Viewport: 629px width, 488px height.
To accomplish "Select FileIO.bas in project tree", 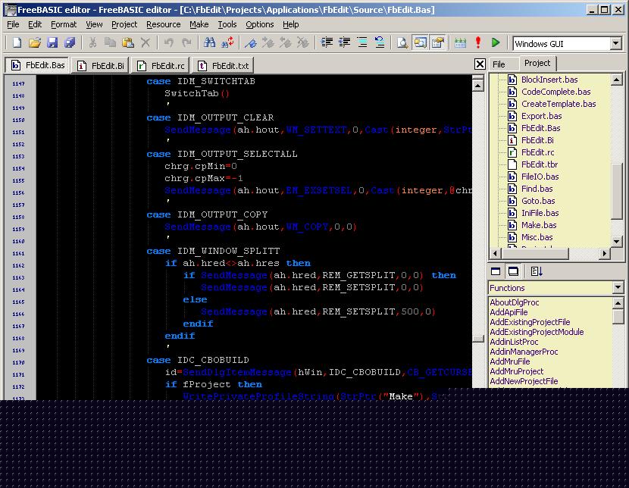I will [540, 177].
